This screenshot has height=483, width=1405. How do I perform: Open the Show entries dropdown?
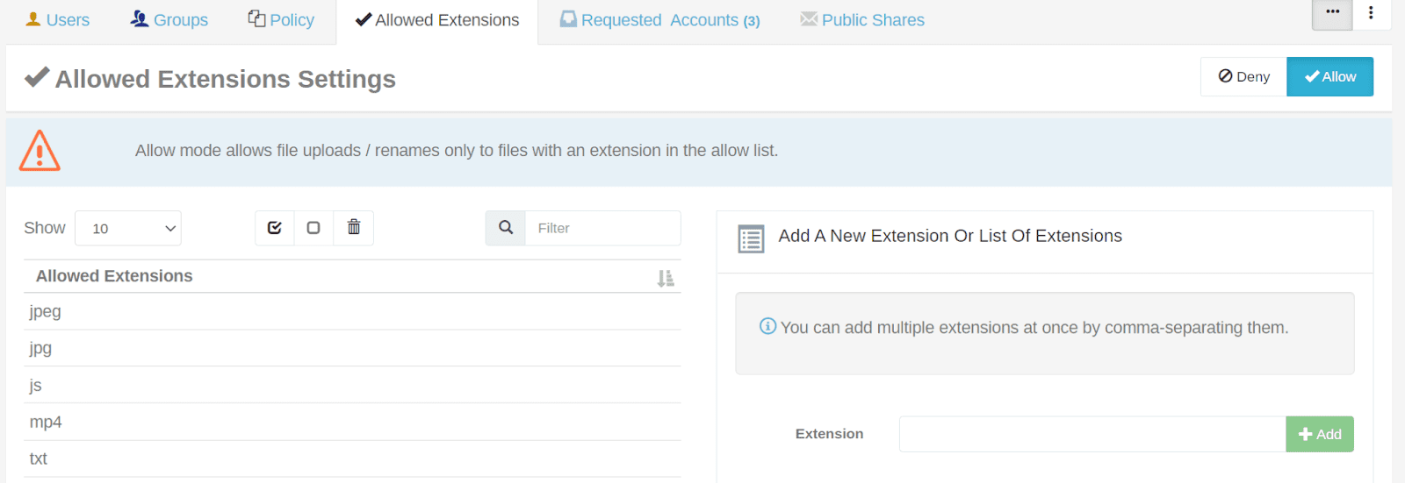click(x=128, y=229)
